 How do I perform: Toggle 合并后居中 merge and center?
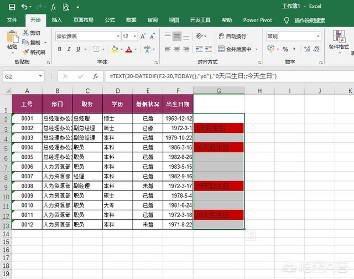pyautogui.click(x=235, y=49)
